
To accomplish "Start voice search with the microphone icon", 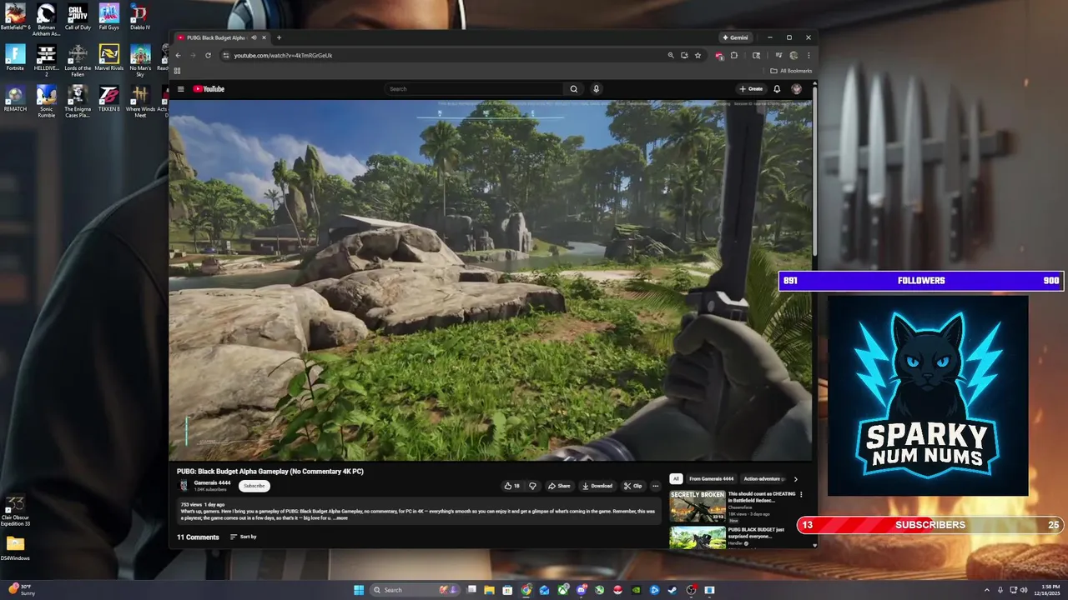I will (x=596, y=89).
